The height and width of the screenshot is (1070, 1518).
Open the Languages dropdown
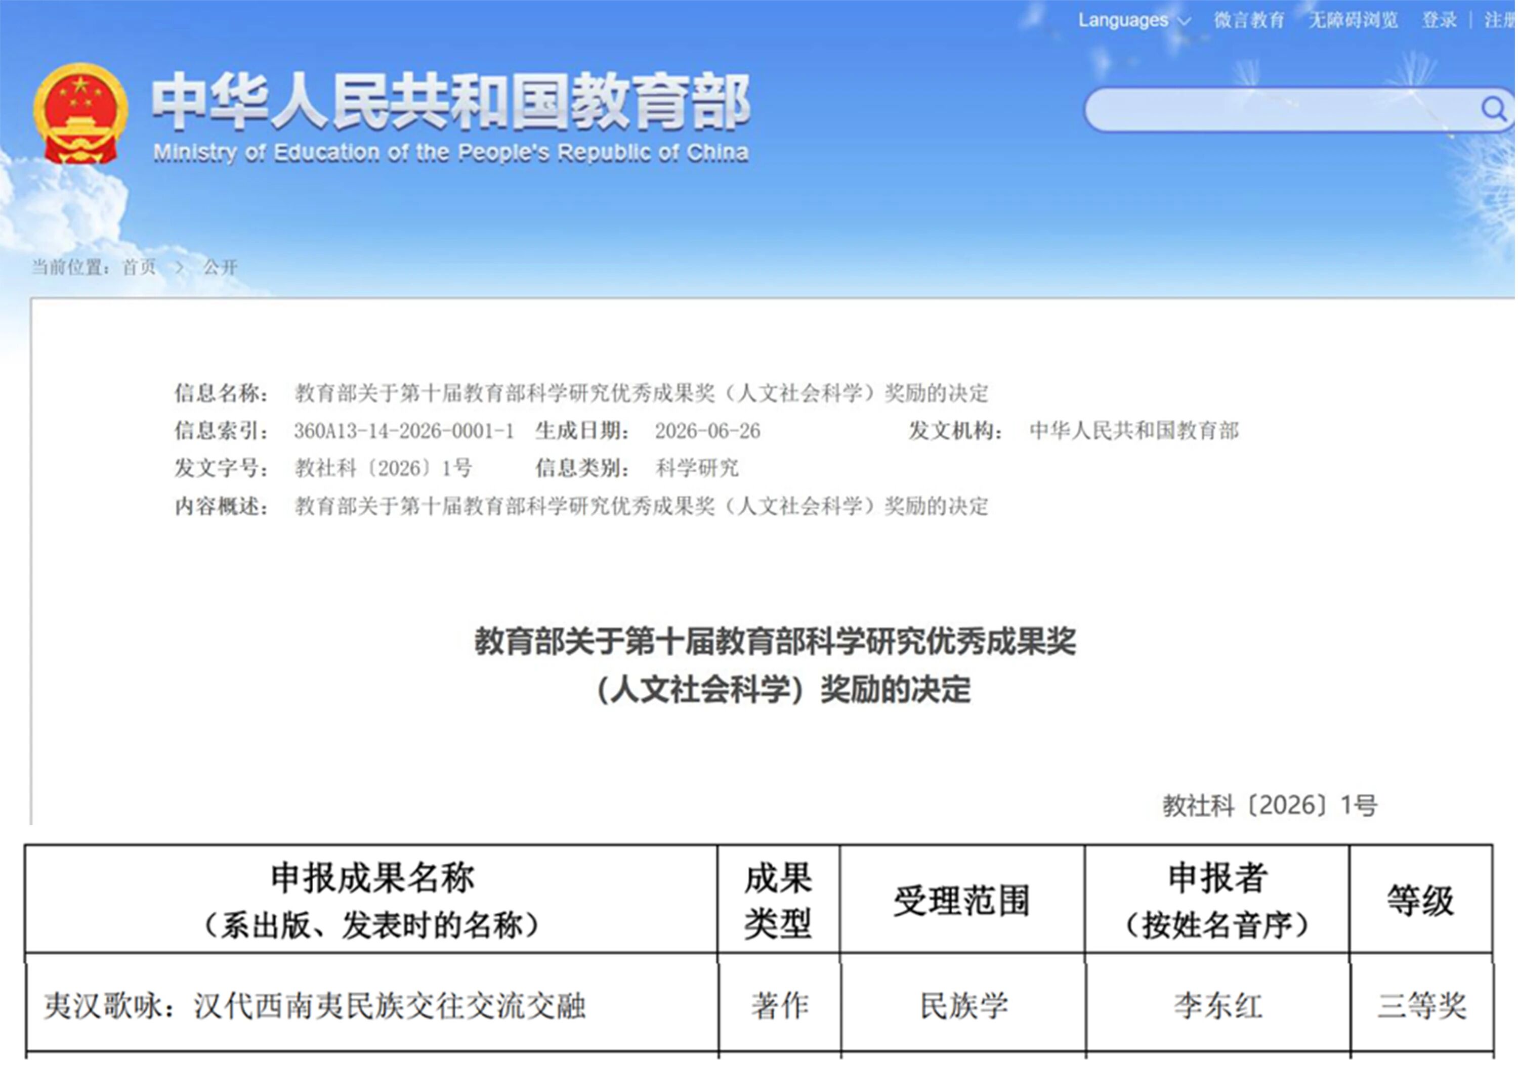1134,20
